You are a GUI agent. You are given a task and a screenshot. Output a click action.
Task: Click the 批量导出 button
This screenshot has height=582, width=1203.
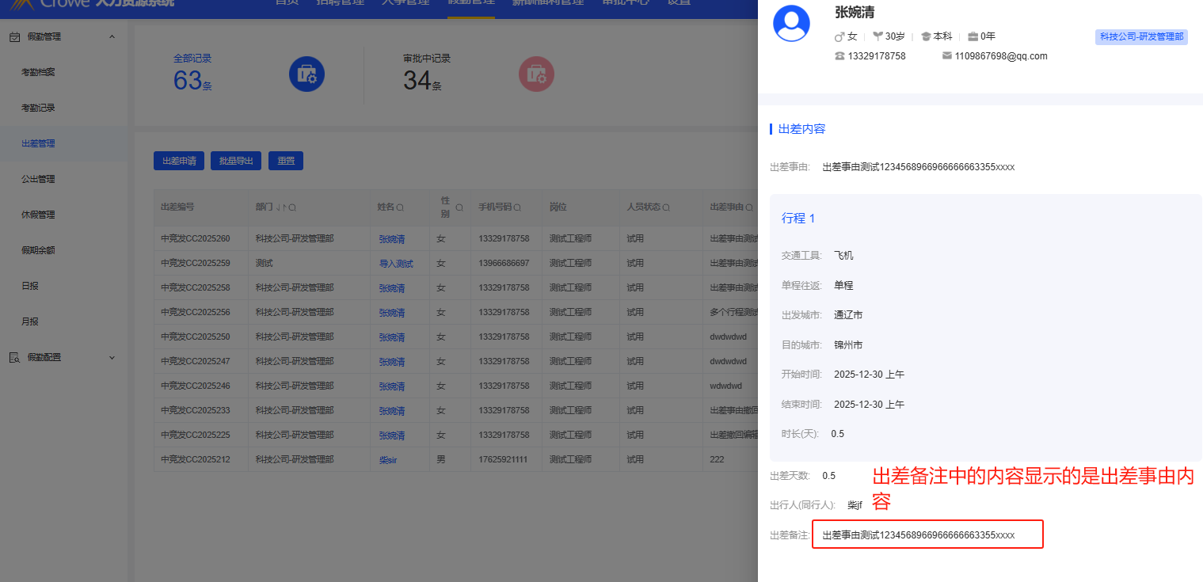[236, 161]
